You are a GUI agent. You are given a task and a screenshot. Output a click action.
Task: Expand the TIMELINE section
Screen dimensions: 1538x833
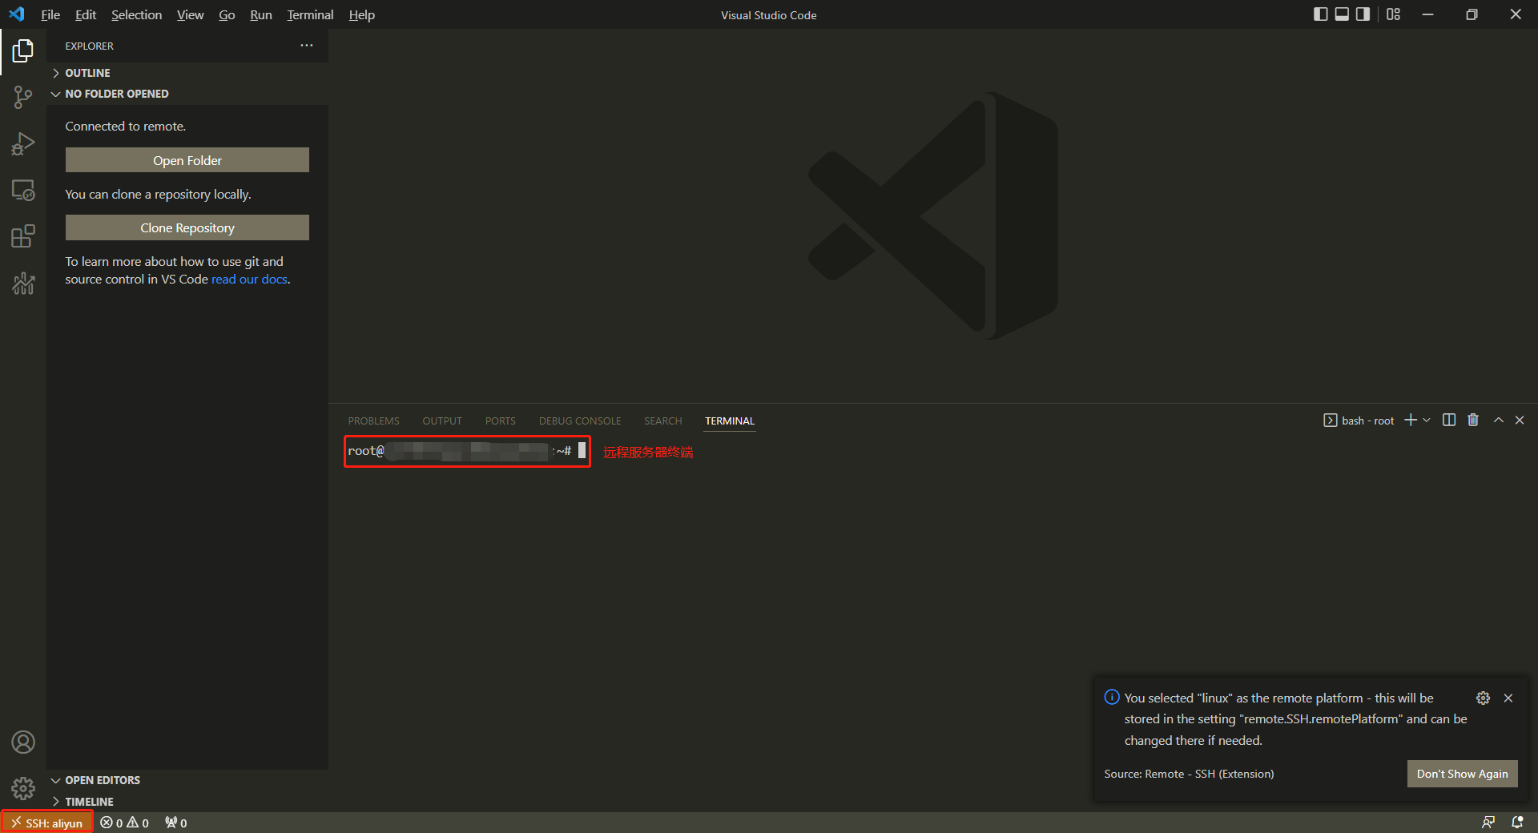89,802
